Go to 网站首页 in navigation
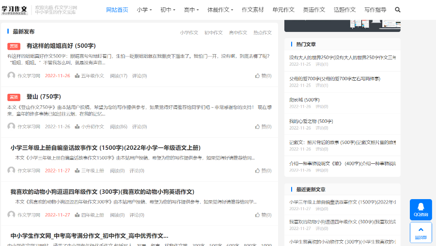Image resolution: width=436 pixels, height=246 pixels. pos(117,10)
